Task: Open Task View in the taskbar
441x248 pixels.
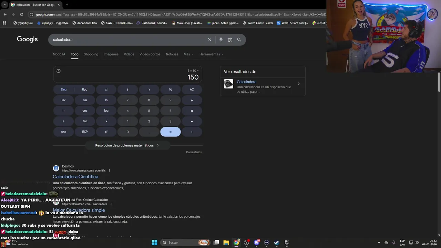Action: 216,242
